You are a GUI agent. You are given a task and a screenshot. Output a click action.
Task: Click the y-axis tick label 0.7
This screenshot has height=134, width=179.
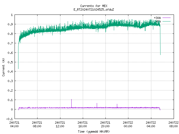click(x=10, y=43)
